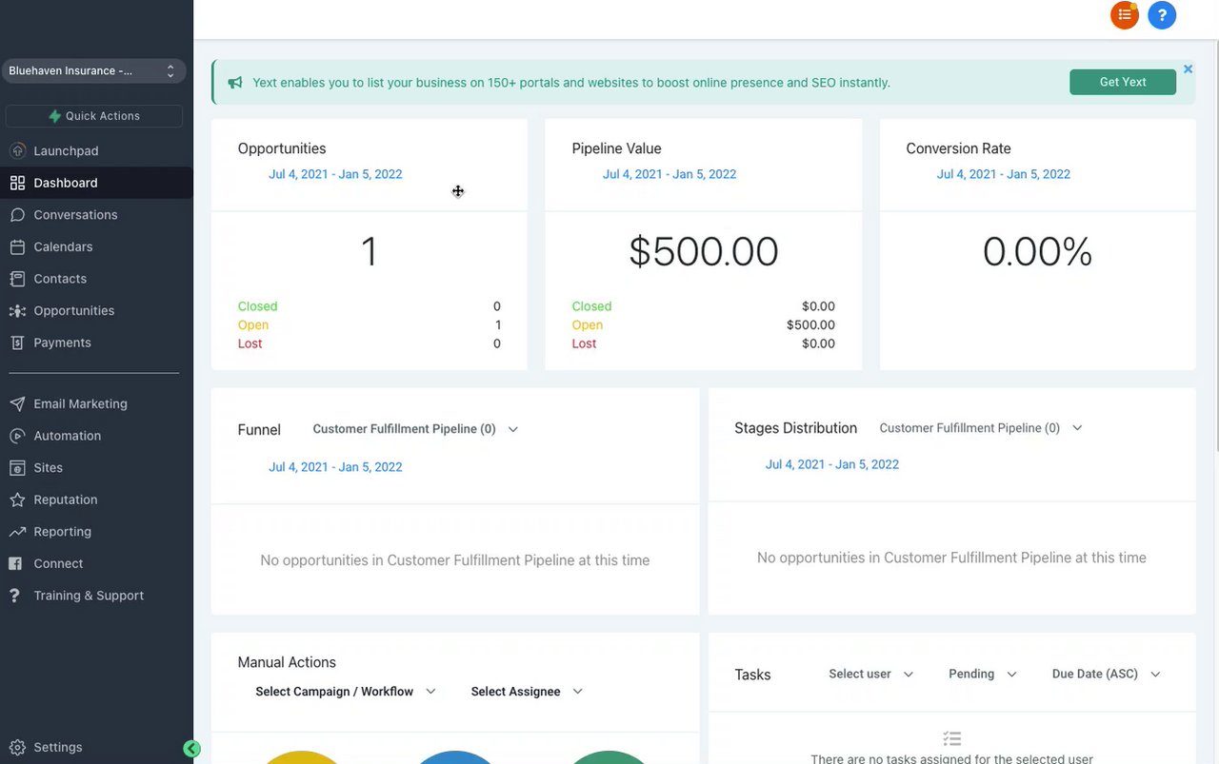Click the Reputation star icon
This screenshot has height=764, width=1219.
click(x=17, y=500)
